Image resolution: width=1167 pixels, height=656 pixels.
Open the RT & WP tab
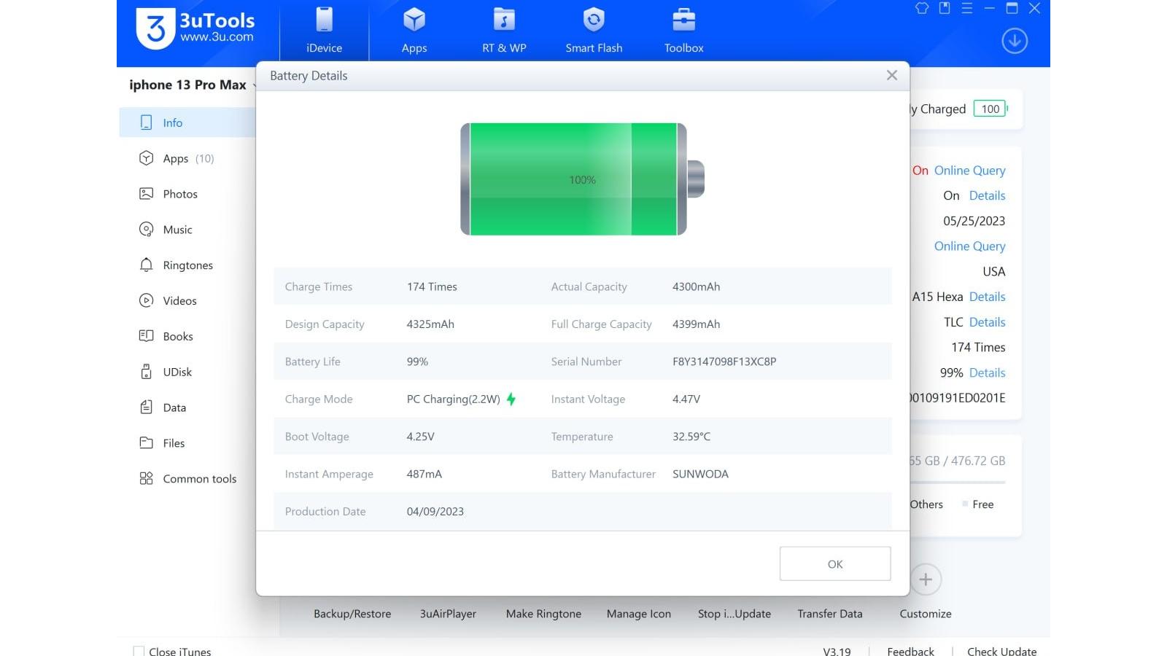504,31
